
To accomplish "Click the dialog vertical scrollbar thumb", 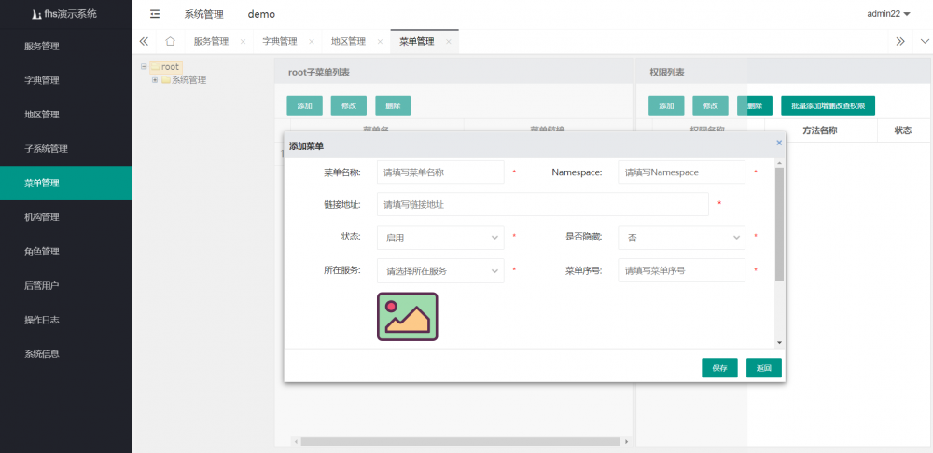I will (779, 224).
